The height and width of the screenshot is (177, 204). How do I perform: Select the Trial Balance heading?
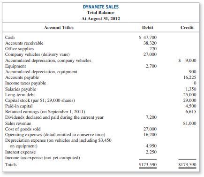pos(101,13)
